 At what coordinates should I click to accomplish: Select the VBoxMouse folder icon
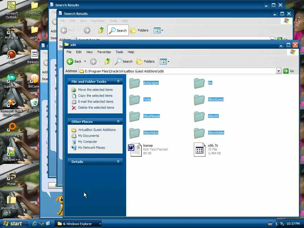point(134,116)
